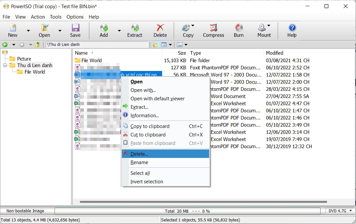This screenshot has height=224, width=356.
Task: Choose Select all in context menu
Action: 165,173
